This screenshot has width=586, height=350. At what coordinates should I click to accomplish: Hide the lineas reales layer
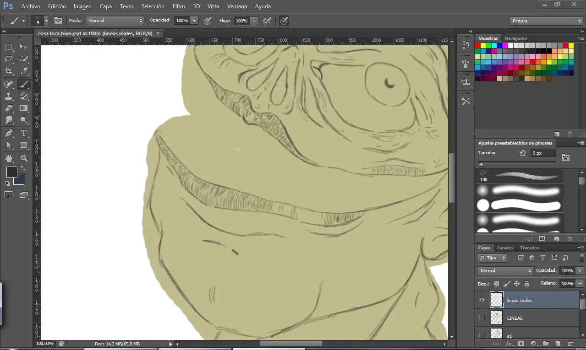[482, 300]
